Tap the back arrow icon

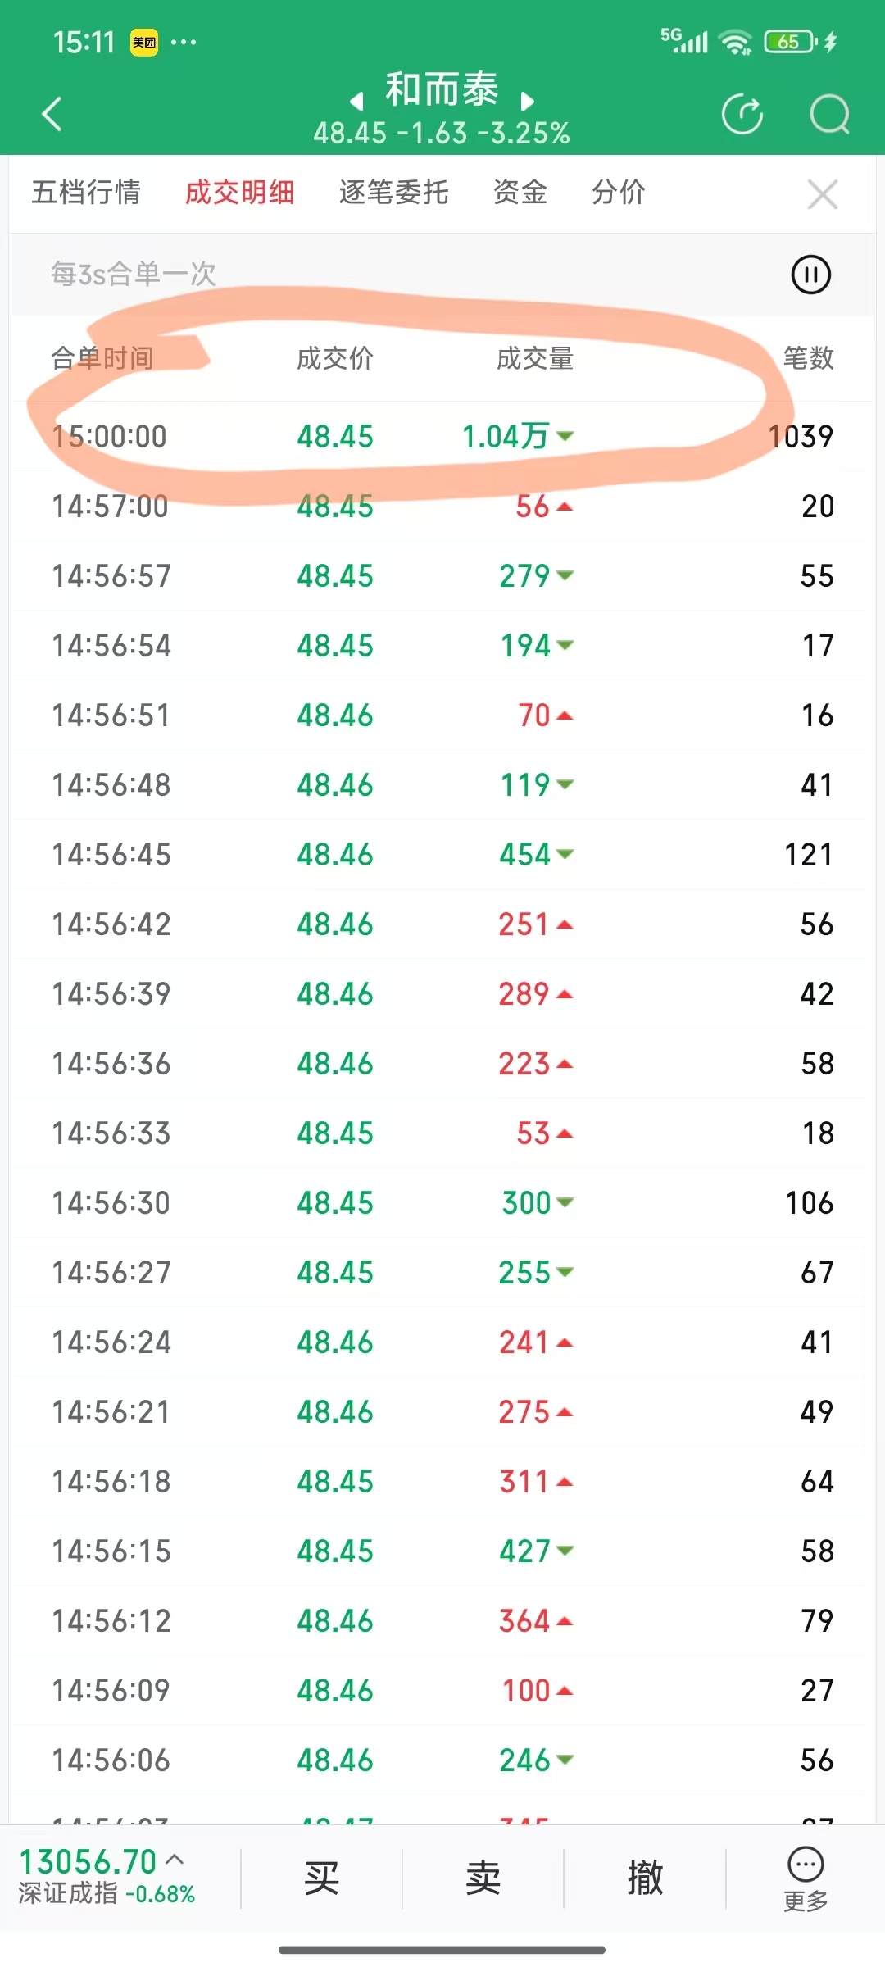(x=52, y=114)
